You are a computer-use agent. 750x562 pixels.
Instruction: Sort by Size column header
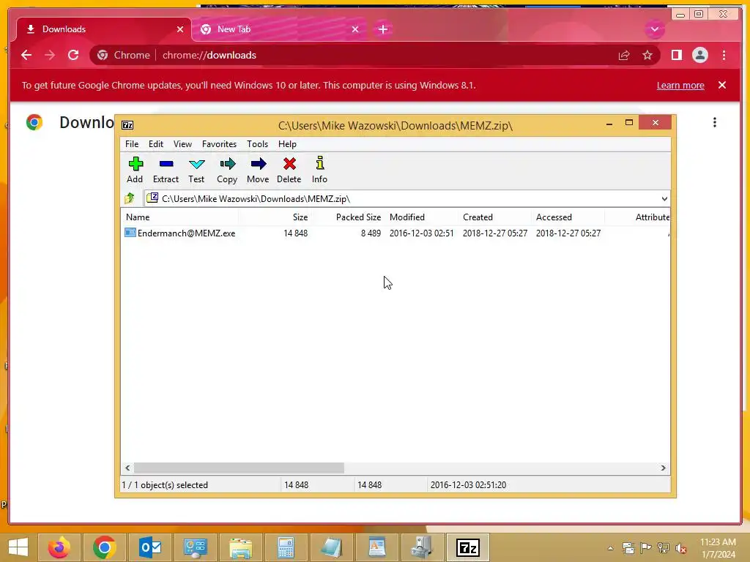pyautogui.click(x=275, y=217)
